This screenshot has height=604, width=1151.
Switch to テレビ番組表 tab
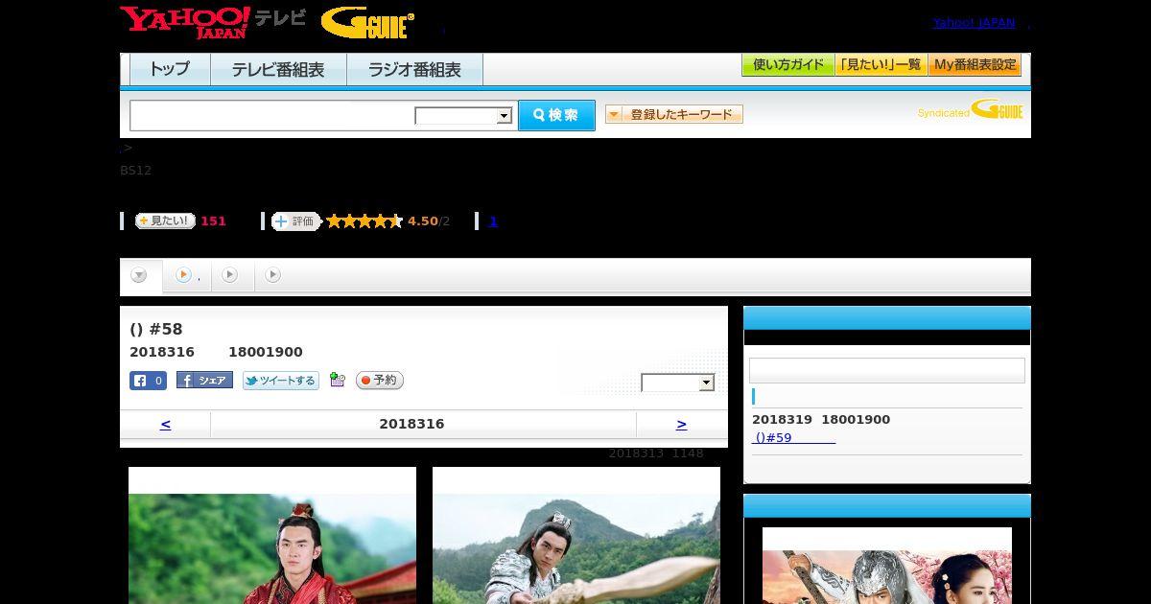(x=278, y=69)
